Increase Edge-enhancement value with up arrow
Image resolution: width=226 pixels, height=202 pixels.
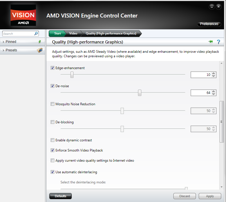coord(214,73)
